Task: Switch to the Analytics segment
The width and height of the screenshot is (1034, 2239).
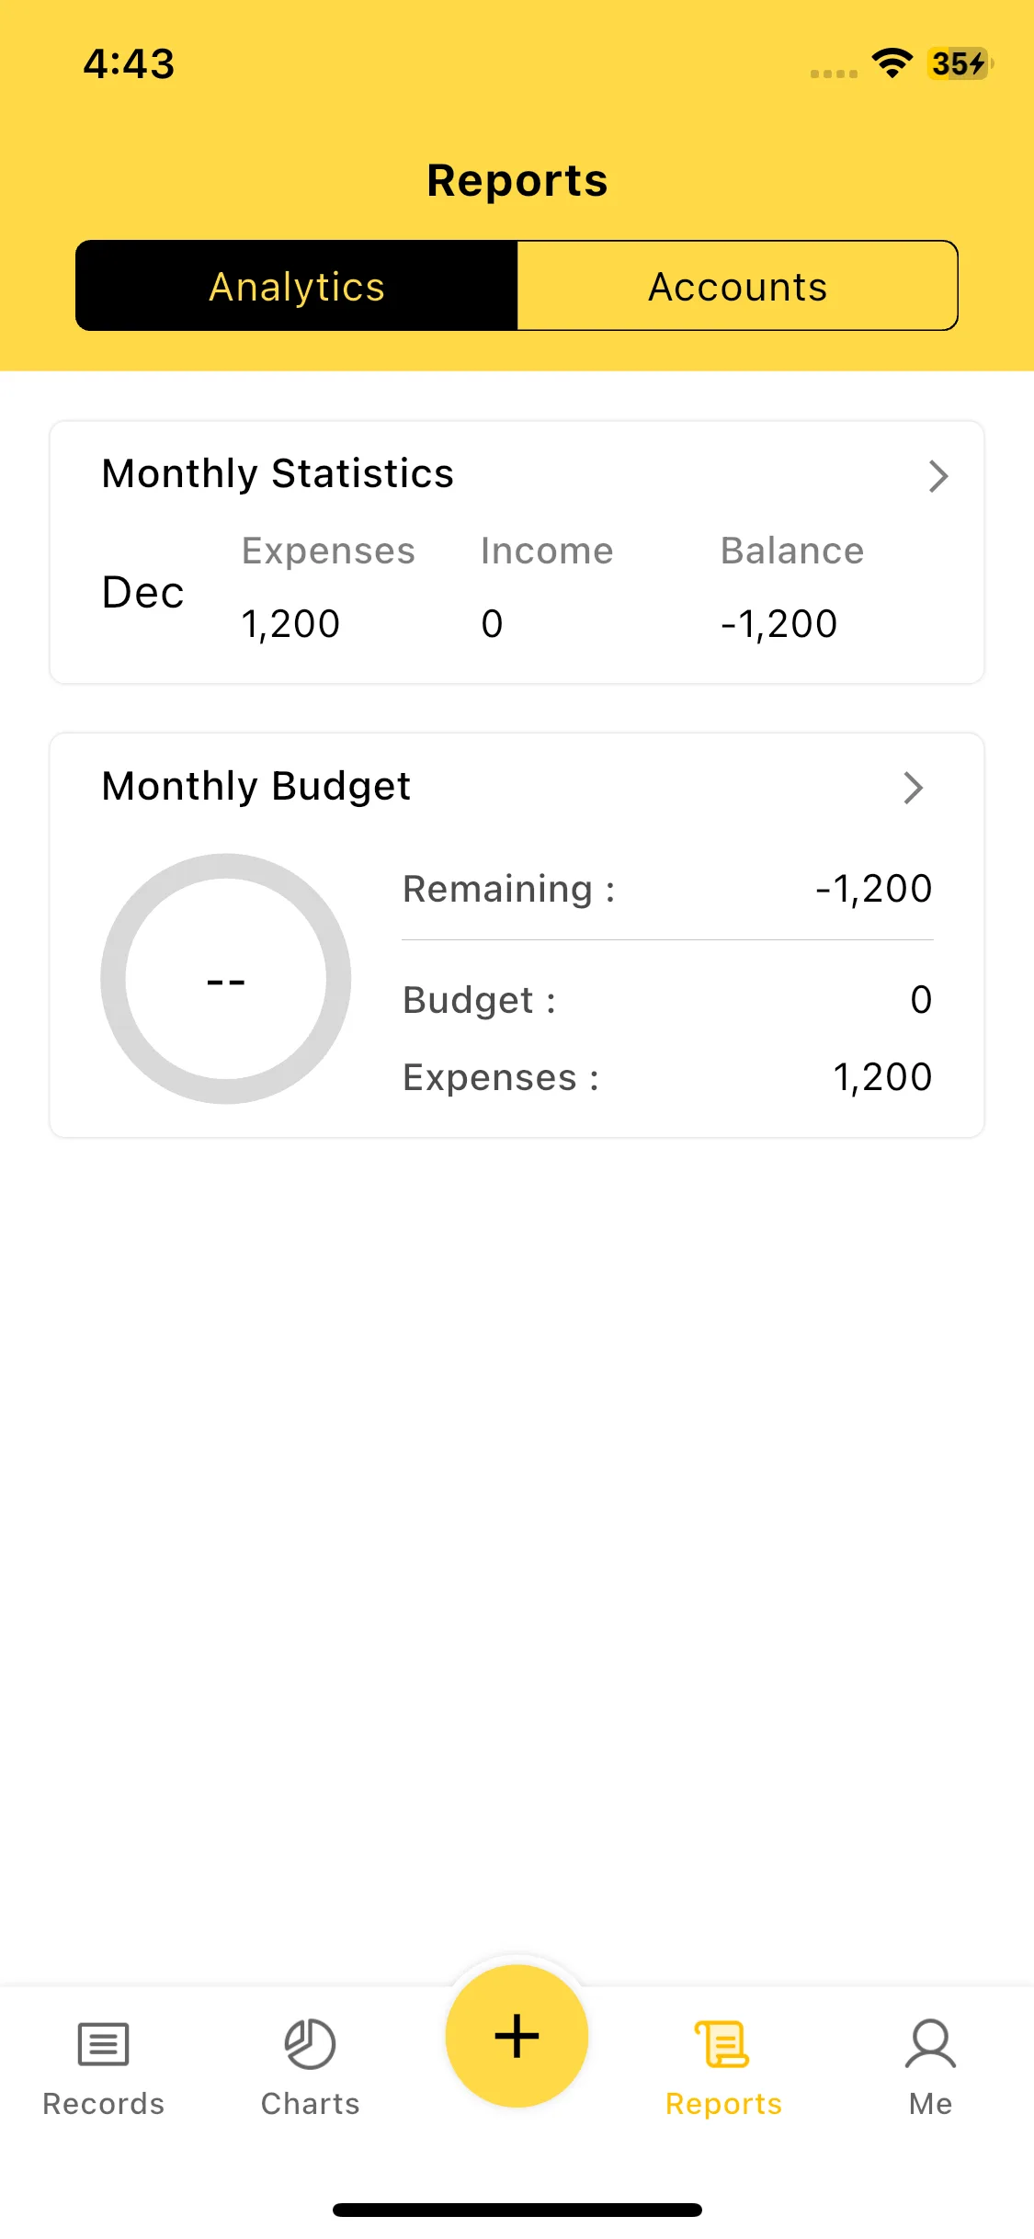Action: click(297, 286)
